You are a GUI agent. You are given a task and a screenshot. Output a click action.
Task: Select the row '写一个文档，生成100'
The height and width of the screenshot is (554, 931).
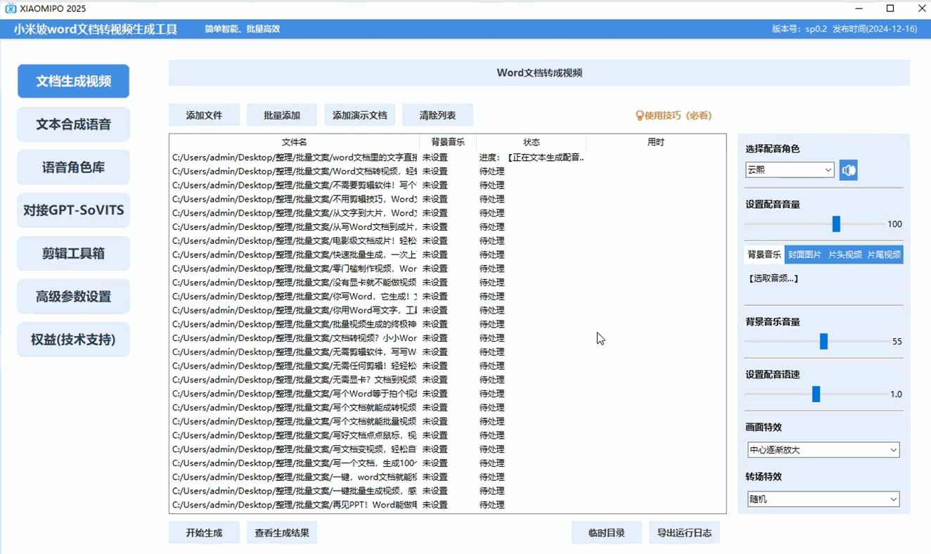447,463
